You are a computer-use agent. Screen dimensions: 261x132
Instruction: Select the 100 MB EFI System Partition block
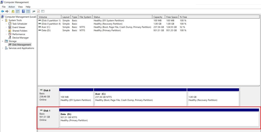pyautogui.click(x=76, y=97)
